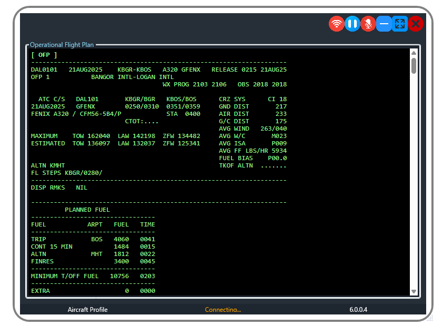Click the CTOT:.... field text
The image size is (443, 325).
coord(142,121)
